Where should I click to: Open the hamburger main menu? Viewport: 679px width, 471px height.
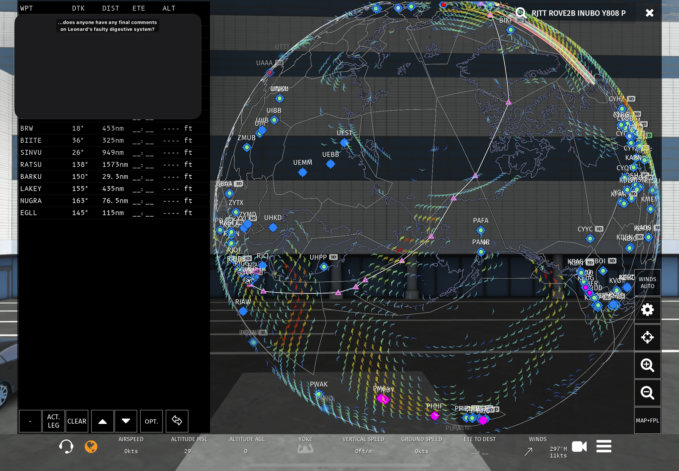[x=604, y=446]
